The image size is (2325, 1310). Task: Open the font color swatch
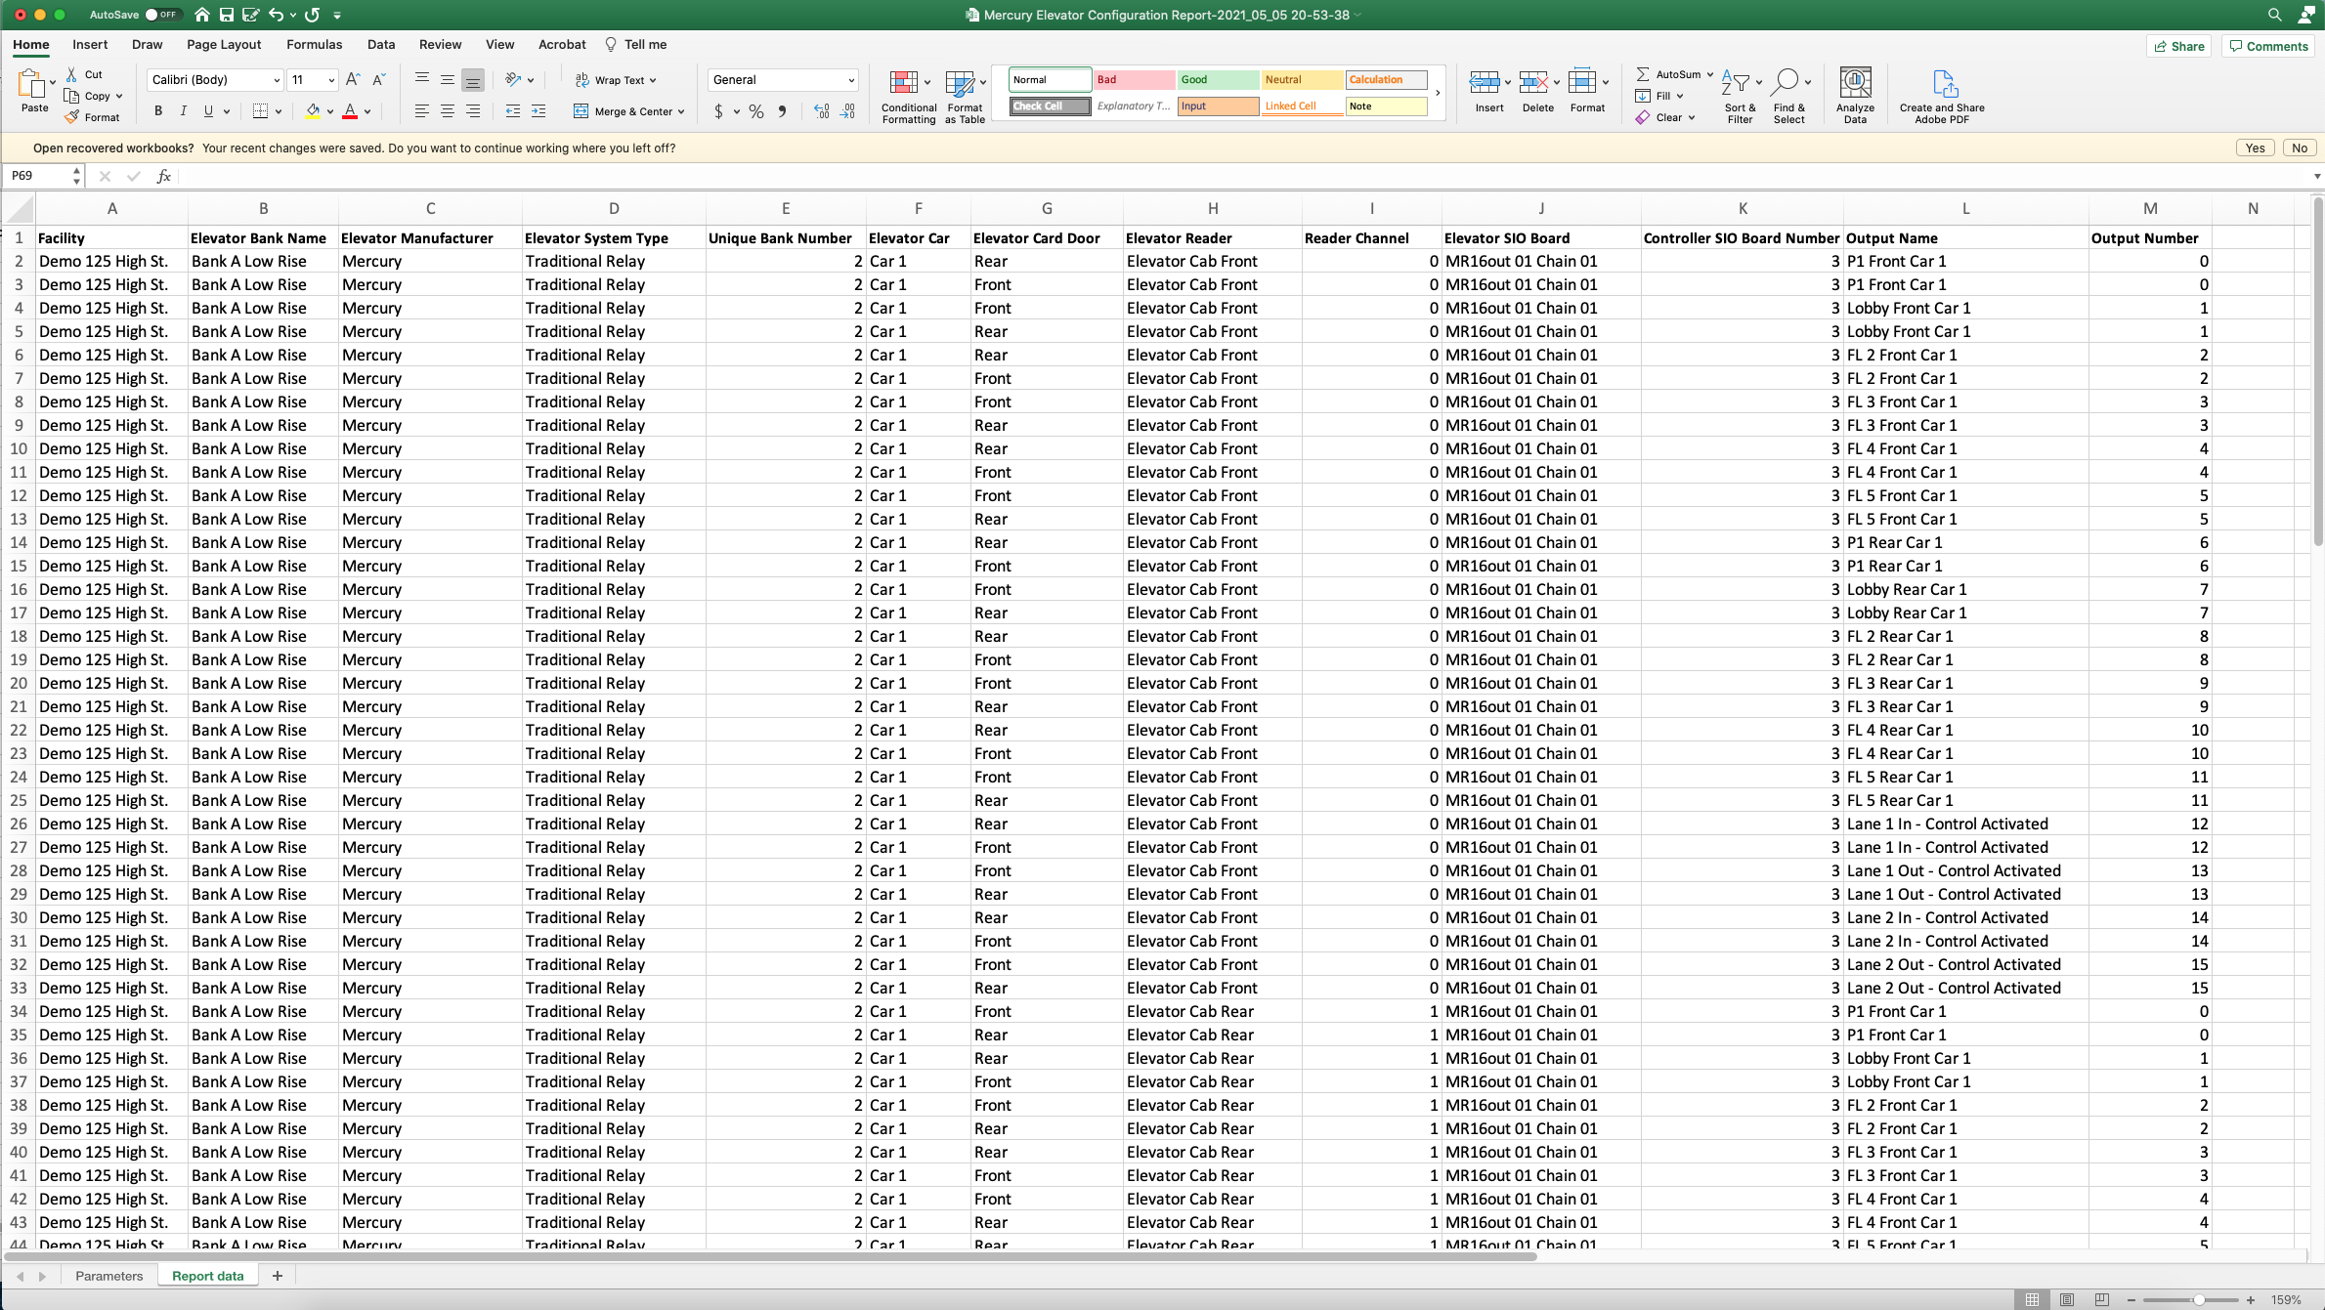click(352, 110)
